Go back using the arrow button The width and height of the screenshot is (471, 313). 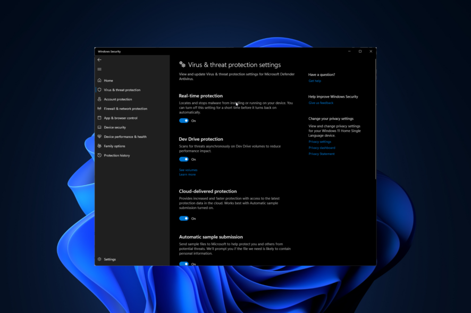tap(99, 59)
